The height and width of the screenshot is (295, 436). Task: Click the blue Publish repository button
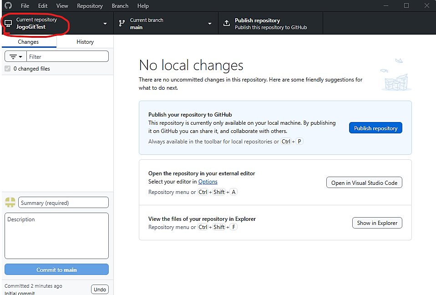375,128
